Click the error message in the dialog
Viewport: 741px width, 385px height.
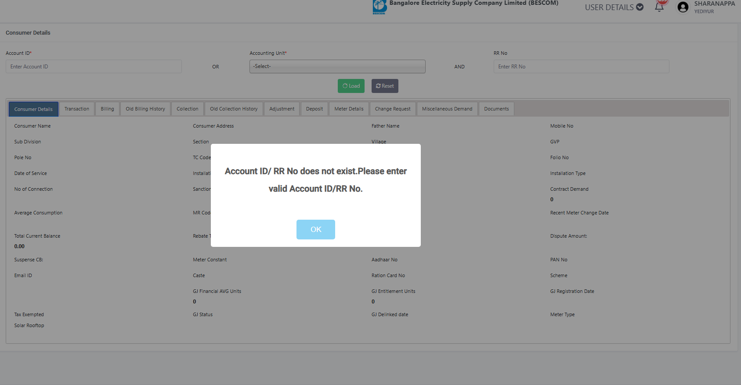(316, 180)
